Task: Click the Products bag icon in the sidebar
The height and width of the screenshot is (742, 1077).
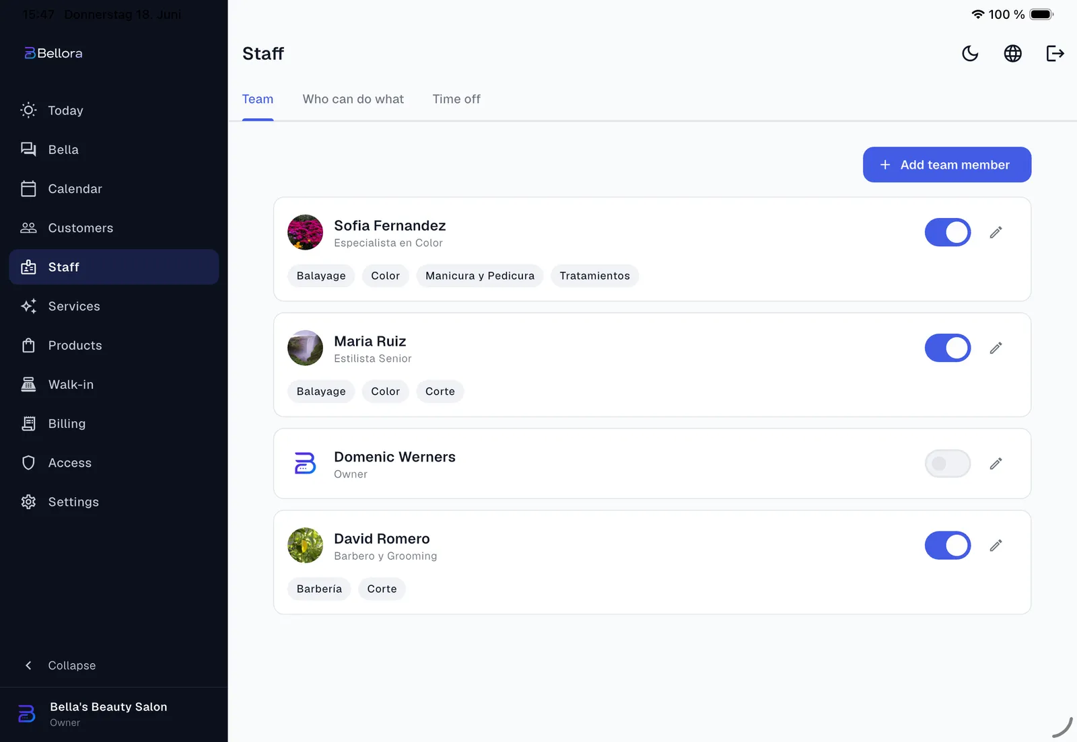Action: click(28, 345)
